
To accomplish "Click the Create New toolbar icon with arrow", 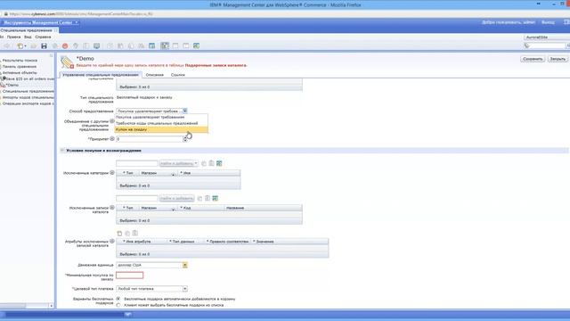I will point(21,45).
